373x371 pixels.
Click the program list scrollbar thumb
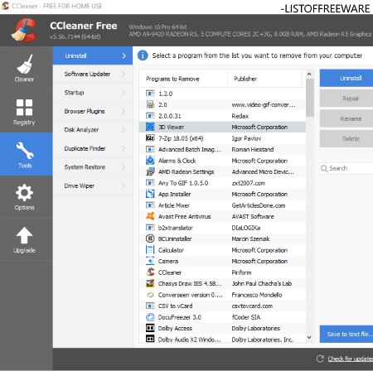point(310,98)
